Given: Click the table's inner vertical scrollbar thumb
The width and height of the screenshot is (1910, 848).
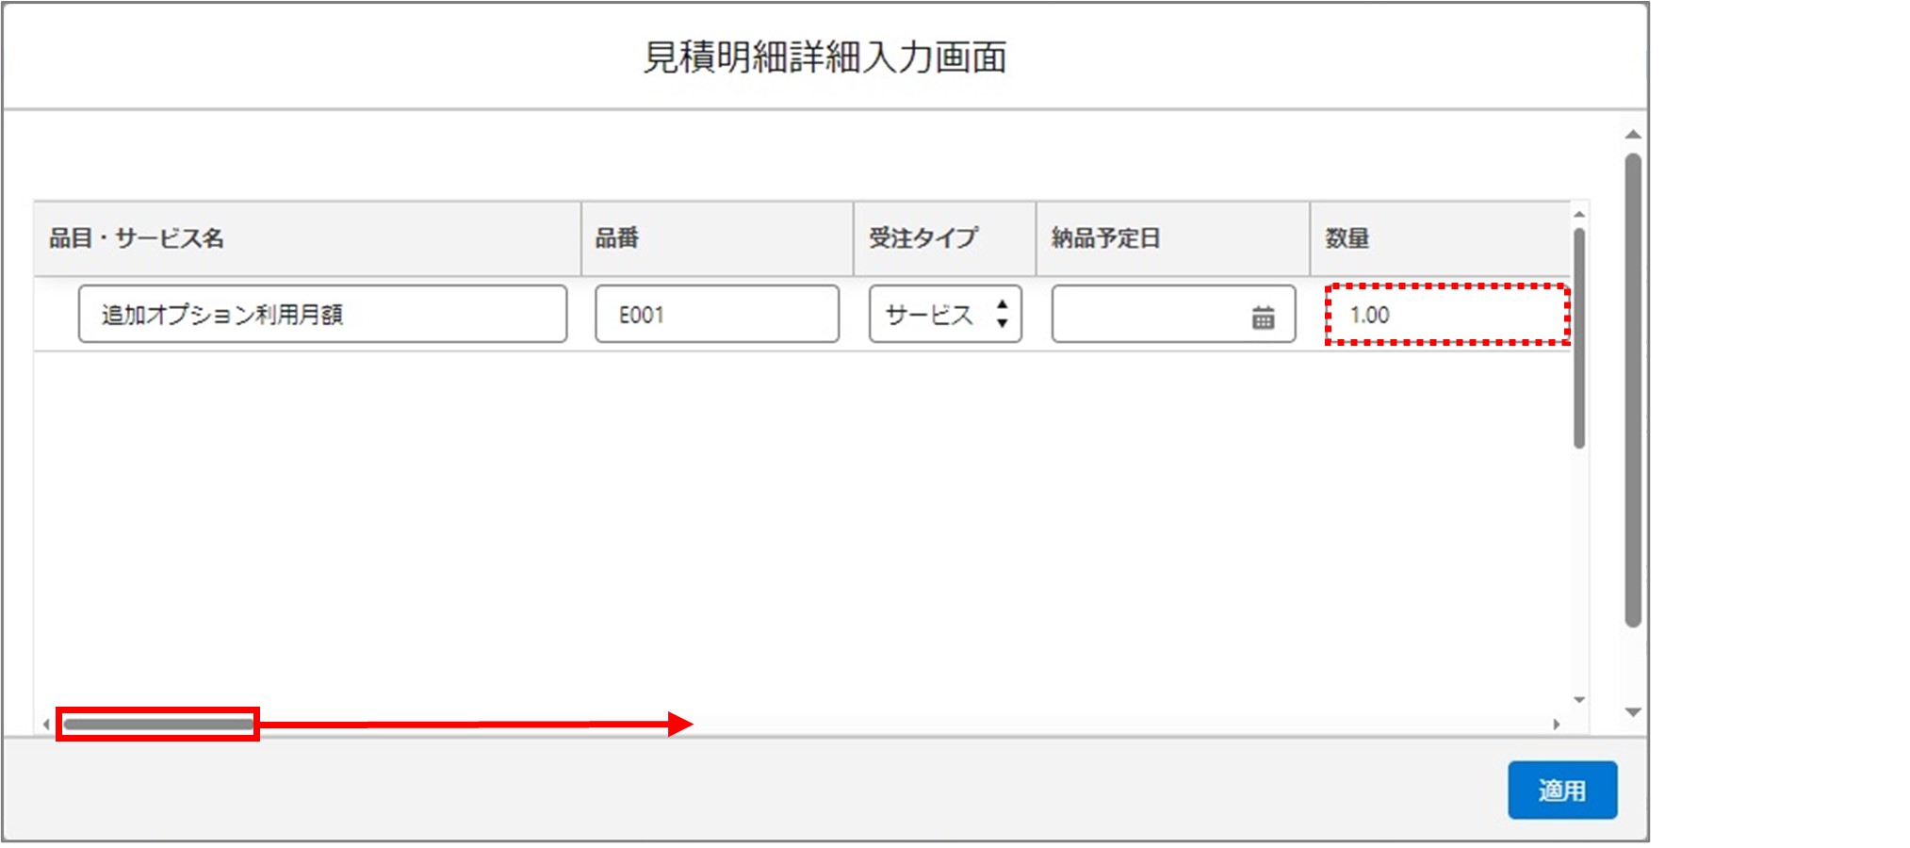Looking at the screenshot, I should [x=1579, y=337].
